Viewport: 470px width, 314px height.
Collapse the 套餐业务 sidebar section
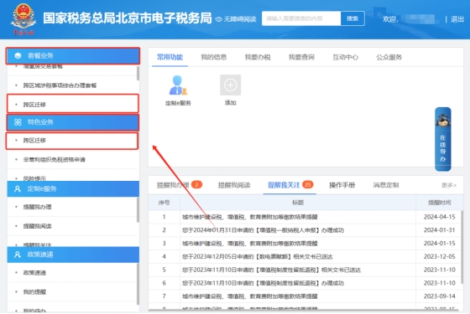click(x=73, y=55)
